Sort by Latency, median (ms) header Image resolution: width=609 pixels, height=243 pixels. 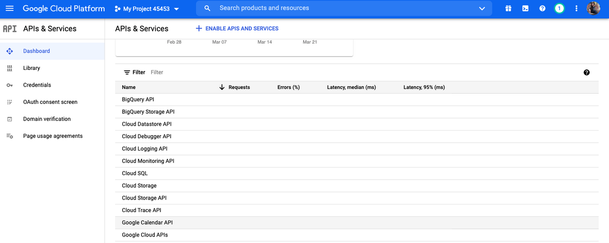point(352,87)
